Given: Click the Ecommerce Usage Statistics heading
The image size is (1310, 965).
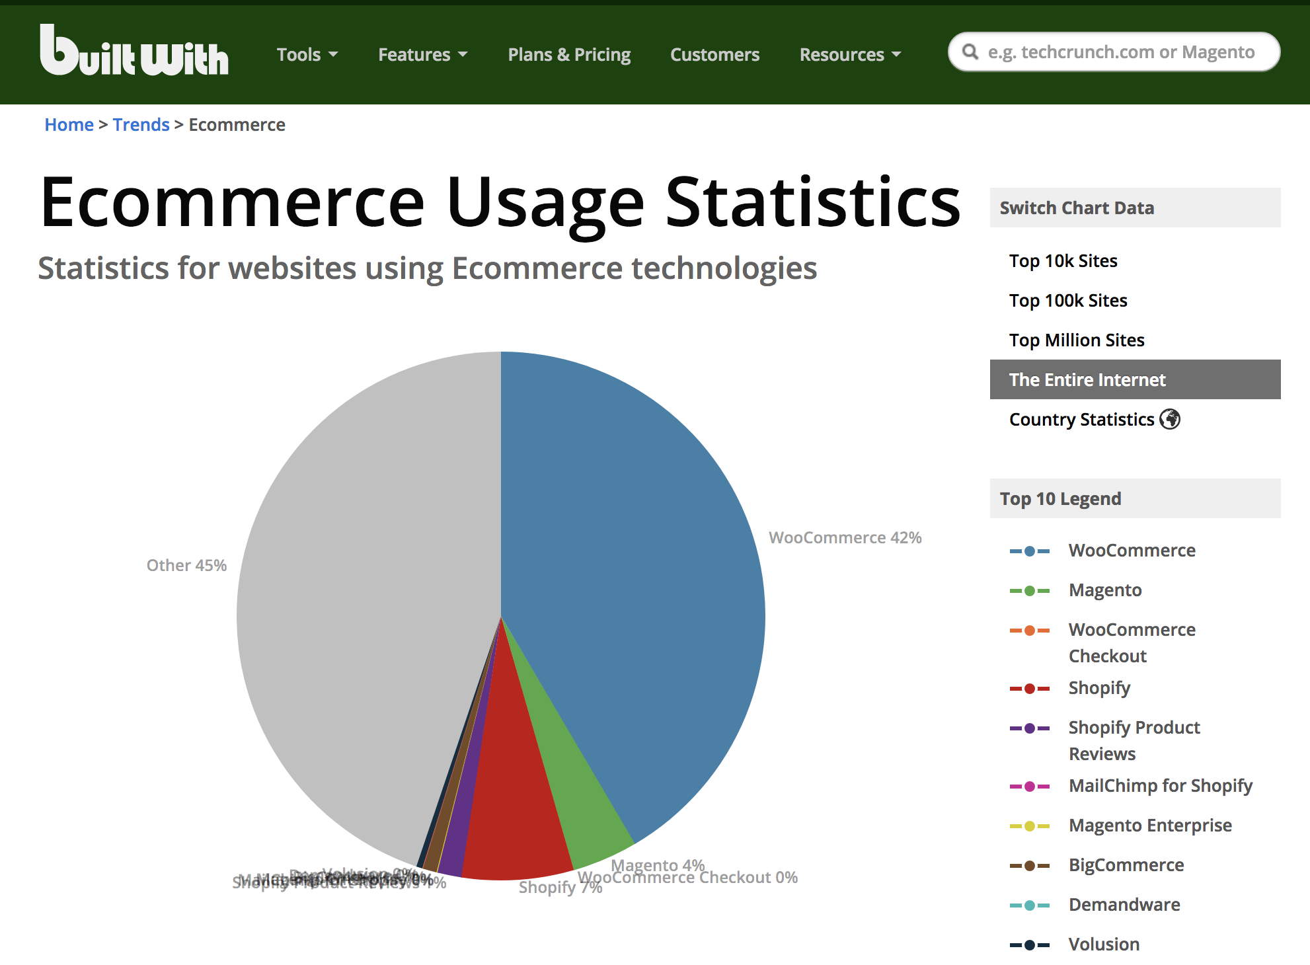Looking at the screenshot, I should (500, 204).
